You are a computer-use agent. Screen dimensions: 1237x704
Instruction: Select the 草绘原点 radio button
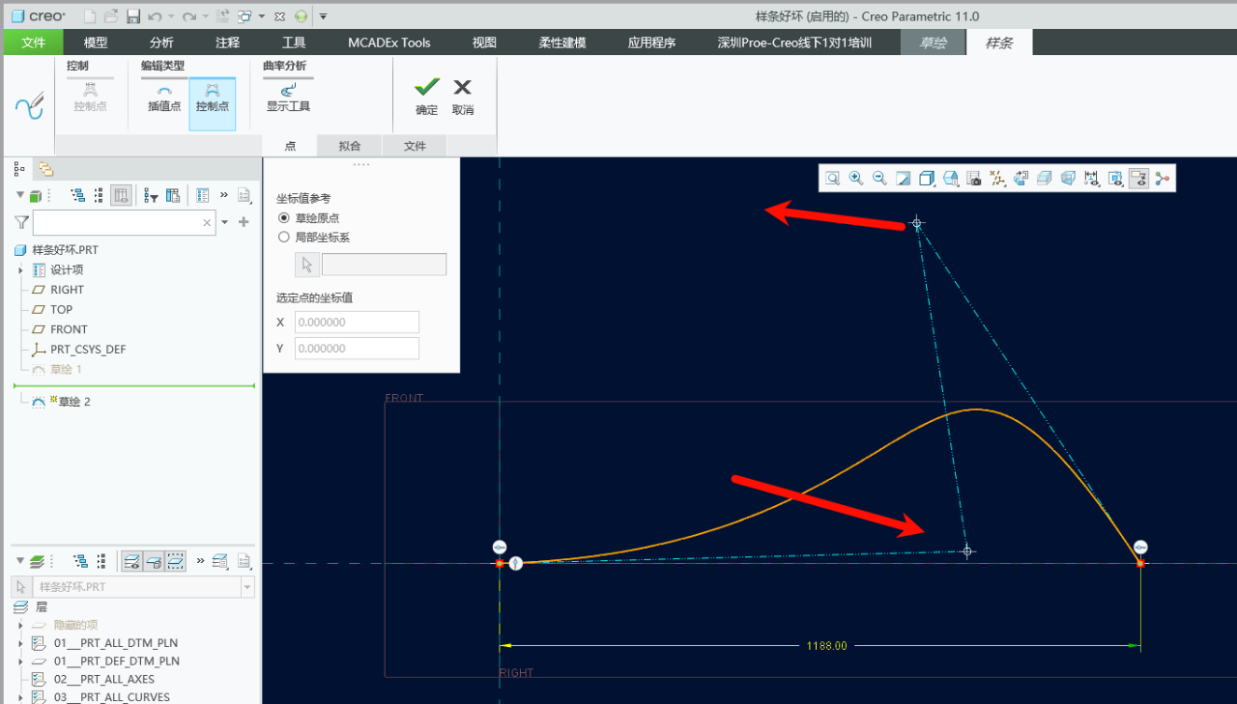tap(284, 218)
